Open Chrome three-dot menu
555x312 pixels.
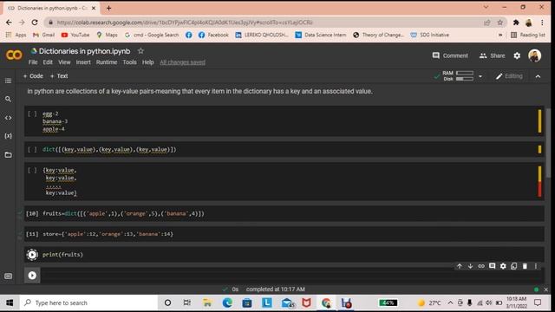click(542, 23)
